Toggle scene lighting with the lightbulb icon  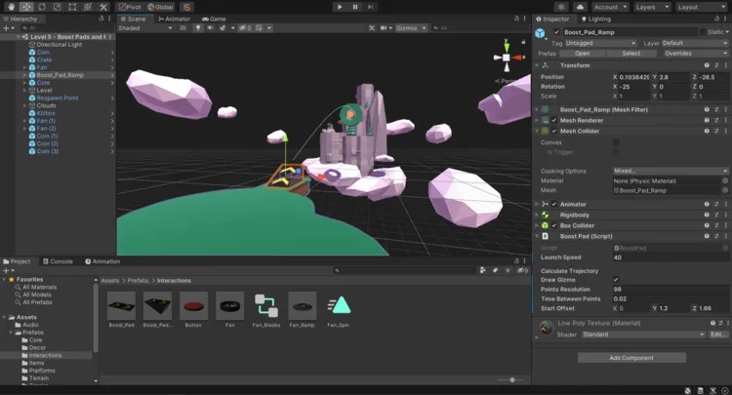coord(199,28)
